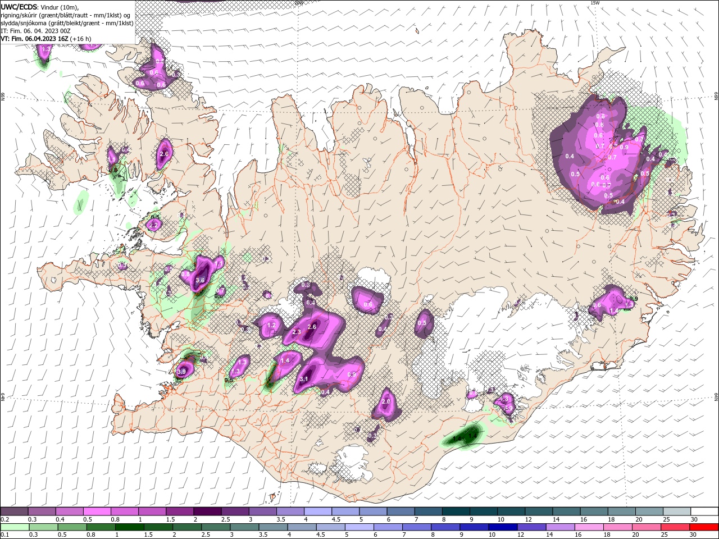The height and width of the screenshot is (539, 719).
Task: Select top legend row swatch labeled 25
Action: [x=677, y=511]
